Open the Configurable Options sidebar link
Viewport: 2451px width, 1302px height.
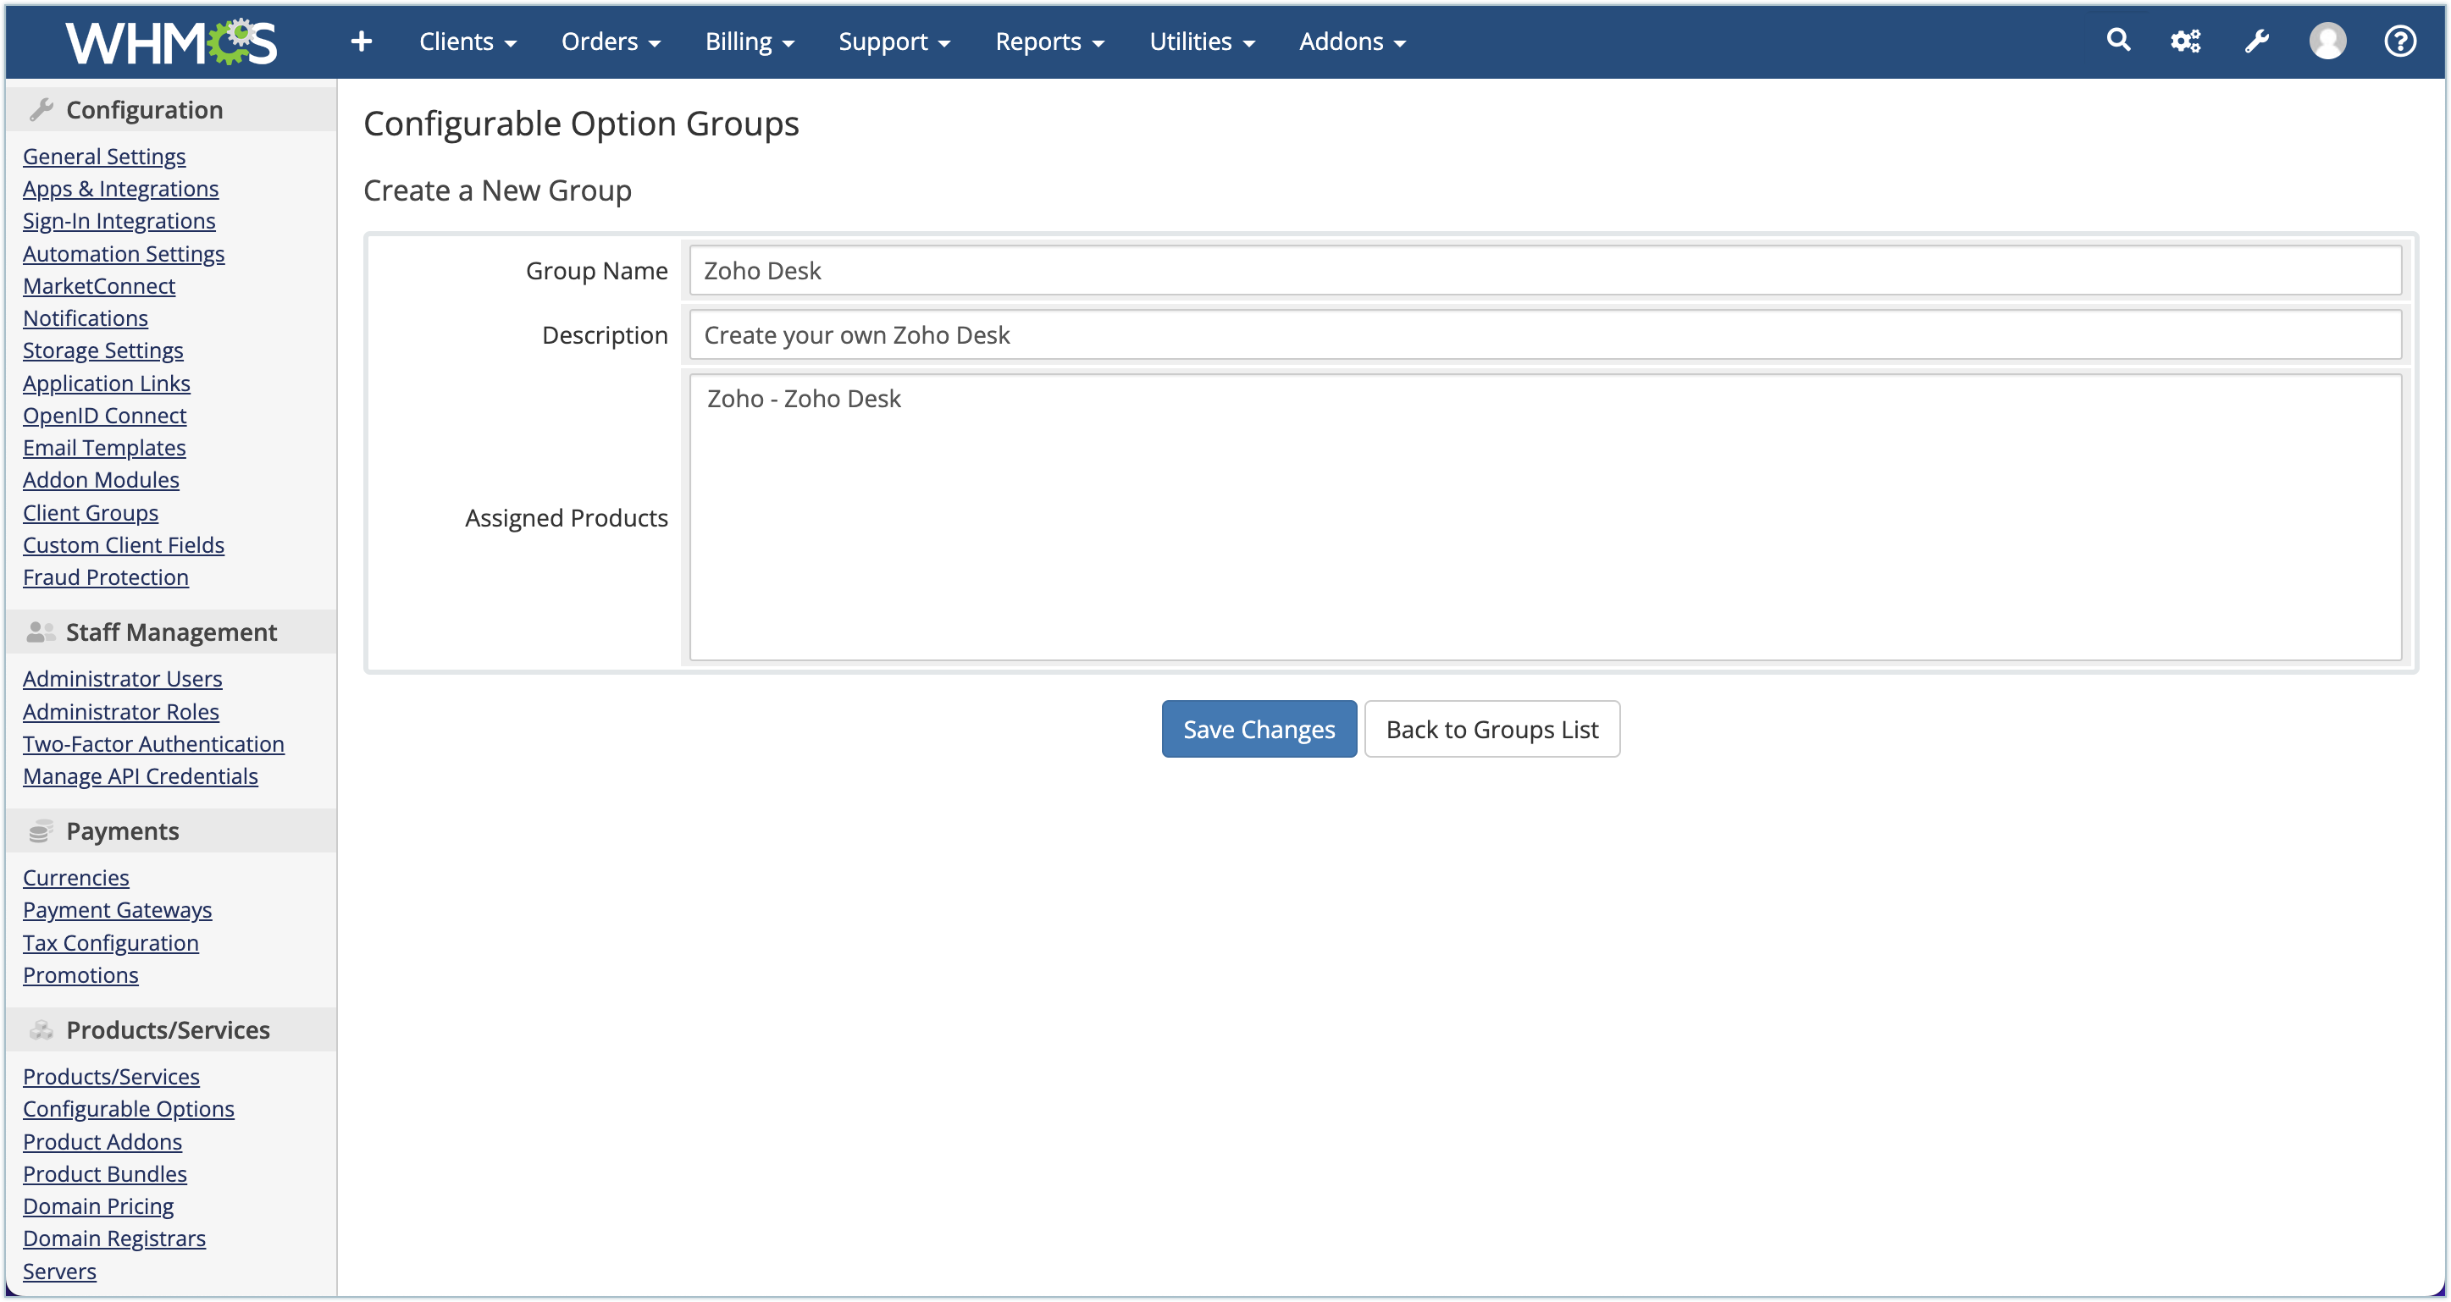(x=129, y=1109)
